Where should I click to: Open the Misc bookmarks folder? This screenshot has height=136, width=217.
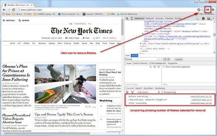pyautogui.click(x=28, y=14)
